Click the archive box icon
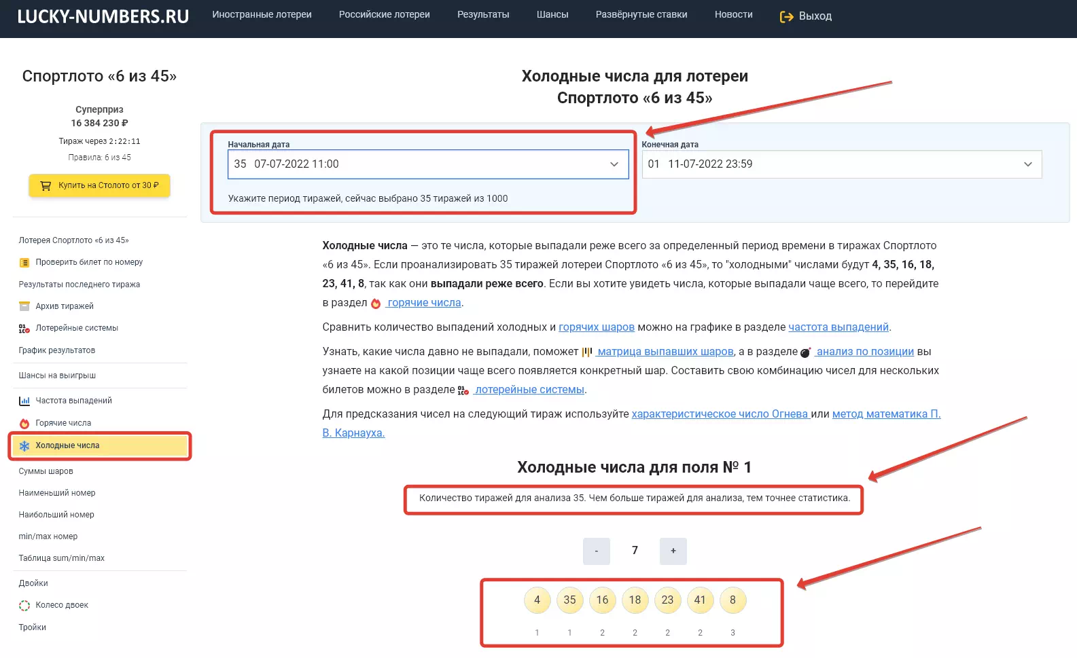The image size is (1077, 658). tap(24, 306)
